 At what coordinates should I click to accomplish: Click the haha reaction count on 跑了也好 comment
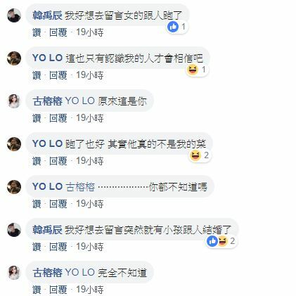coord(206,155)
